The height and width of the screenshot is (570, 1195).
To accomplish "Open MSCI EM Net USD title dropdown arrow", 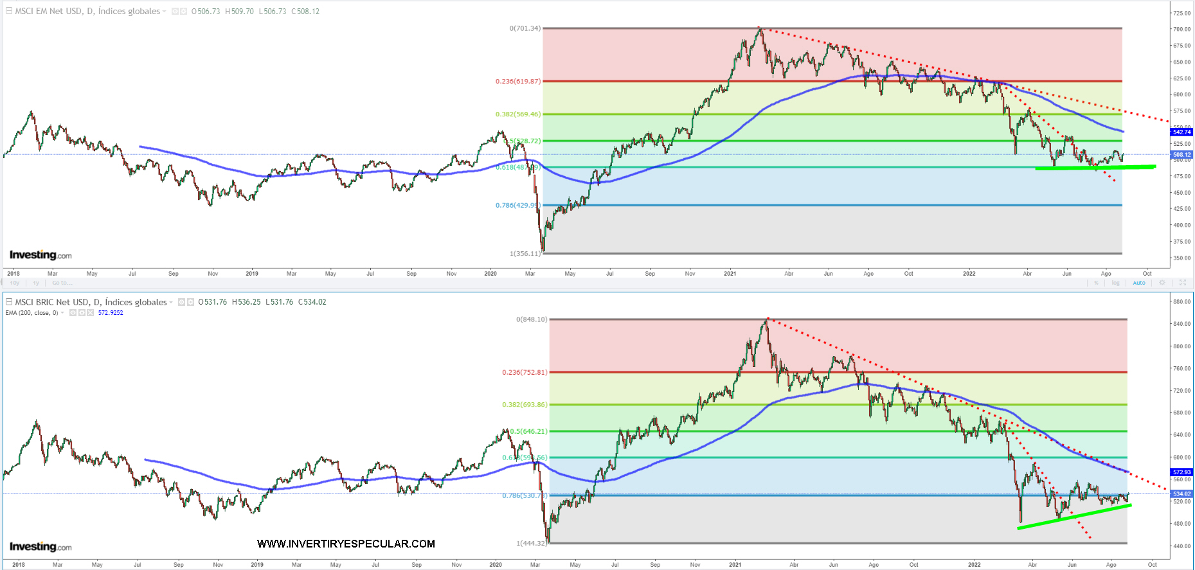I will click(165, 12).
